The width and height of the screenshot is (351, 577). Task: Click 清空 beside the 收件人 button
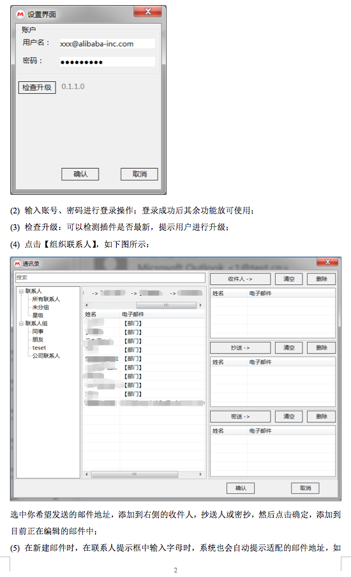coord(289,279)
